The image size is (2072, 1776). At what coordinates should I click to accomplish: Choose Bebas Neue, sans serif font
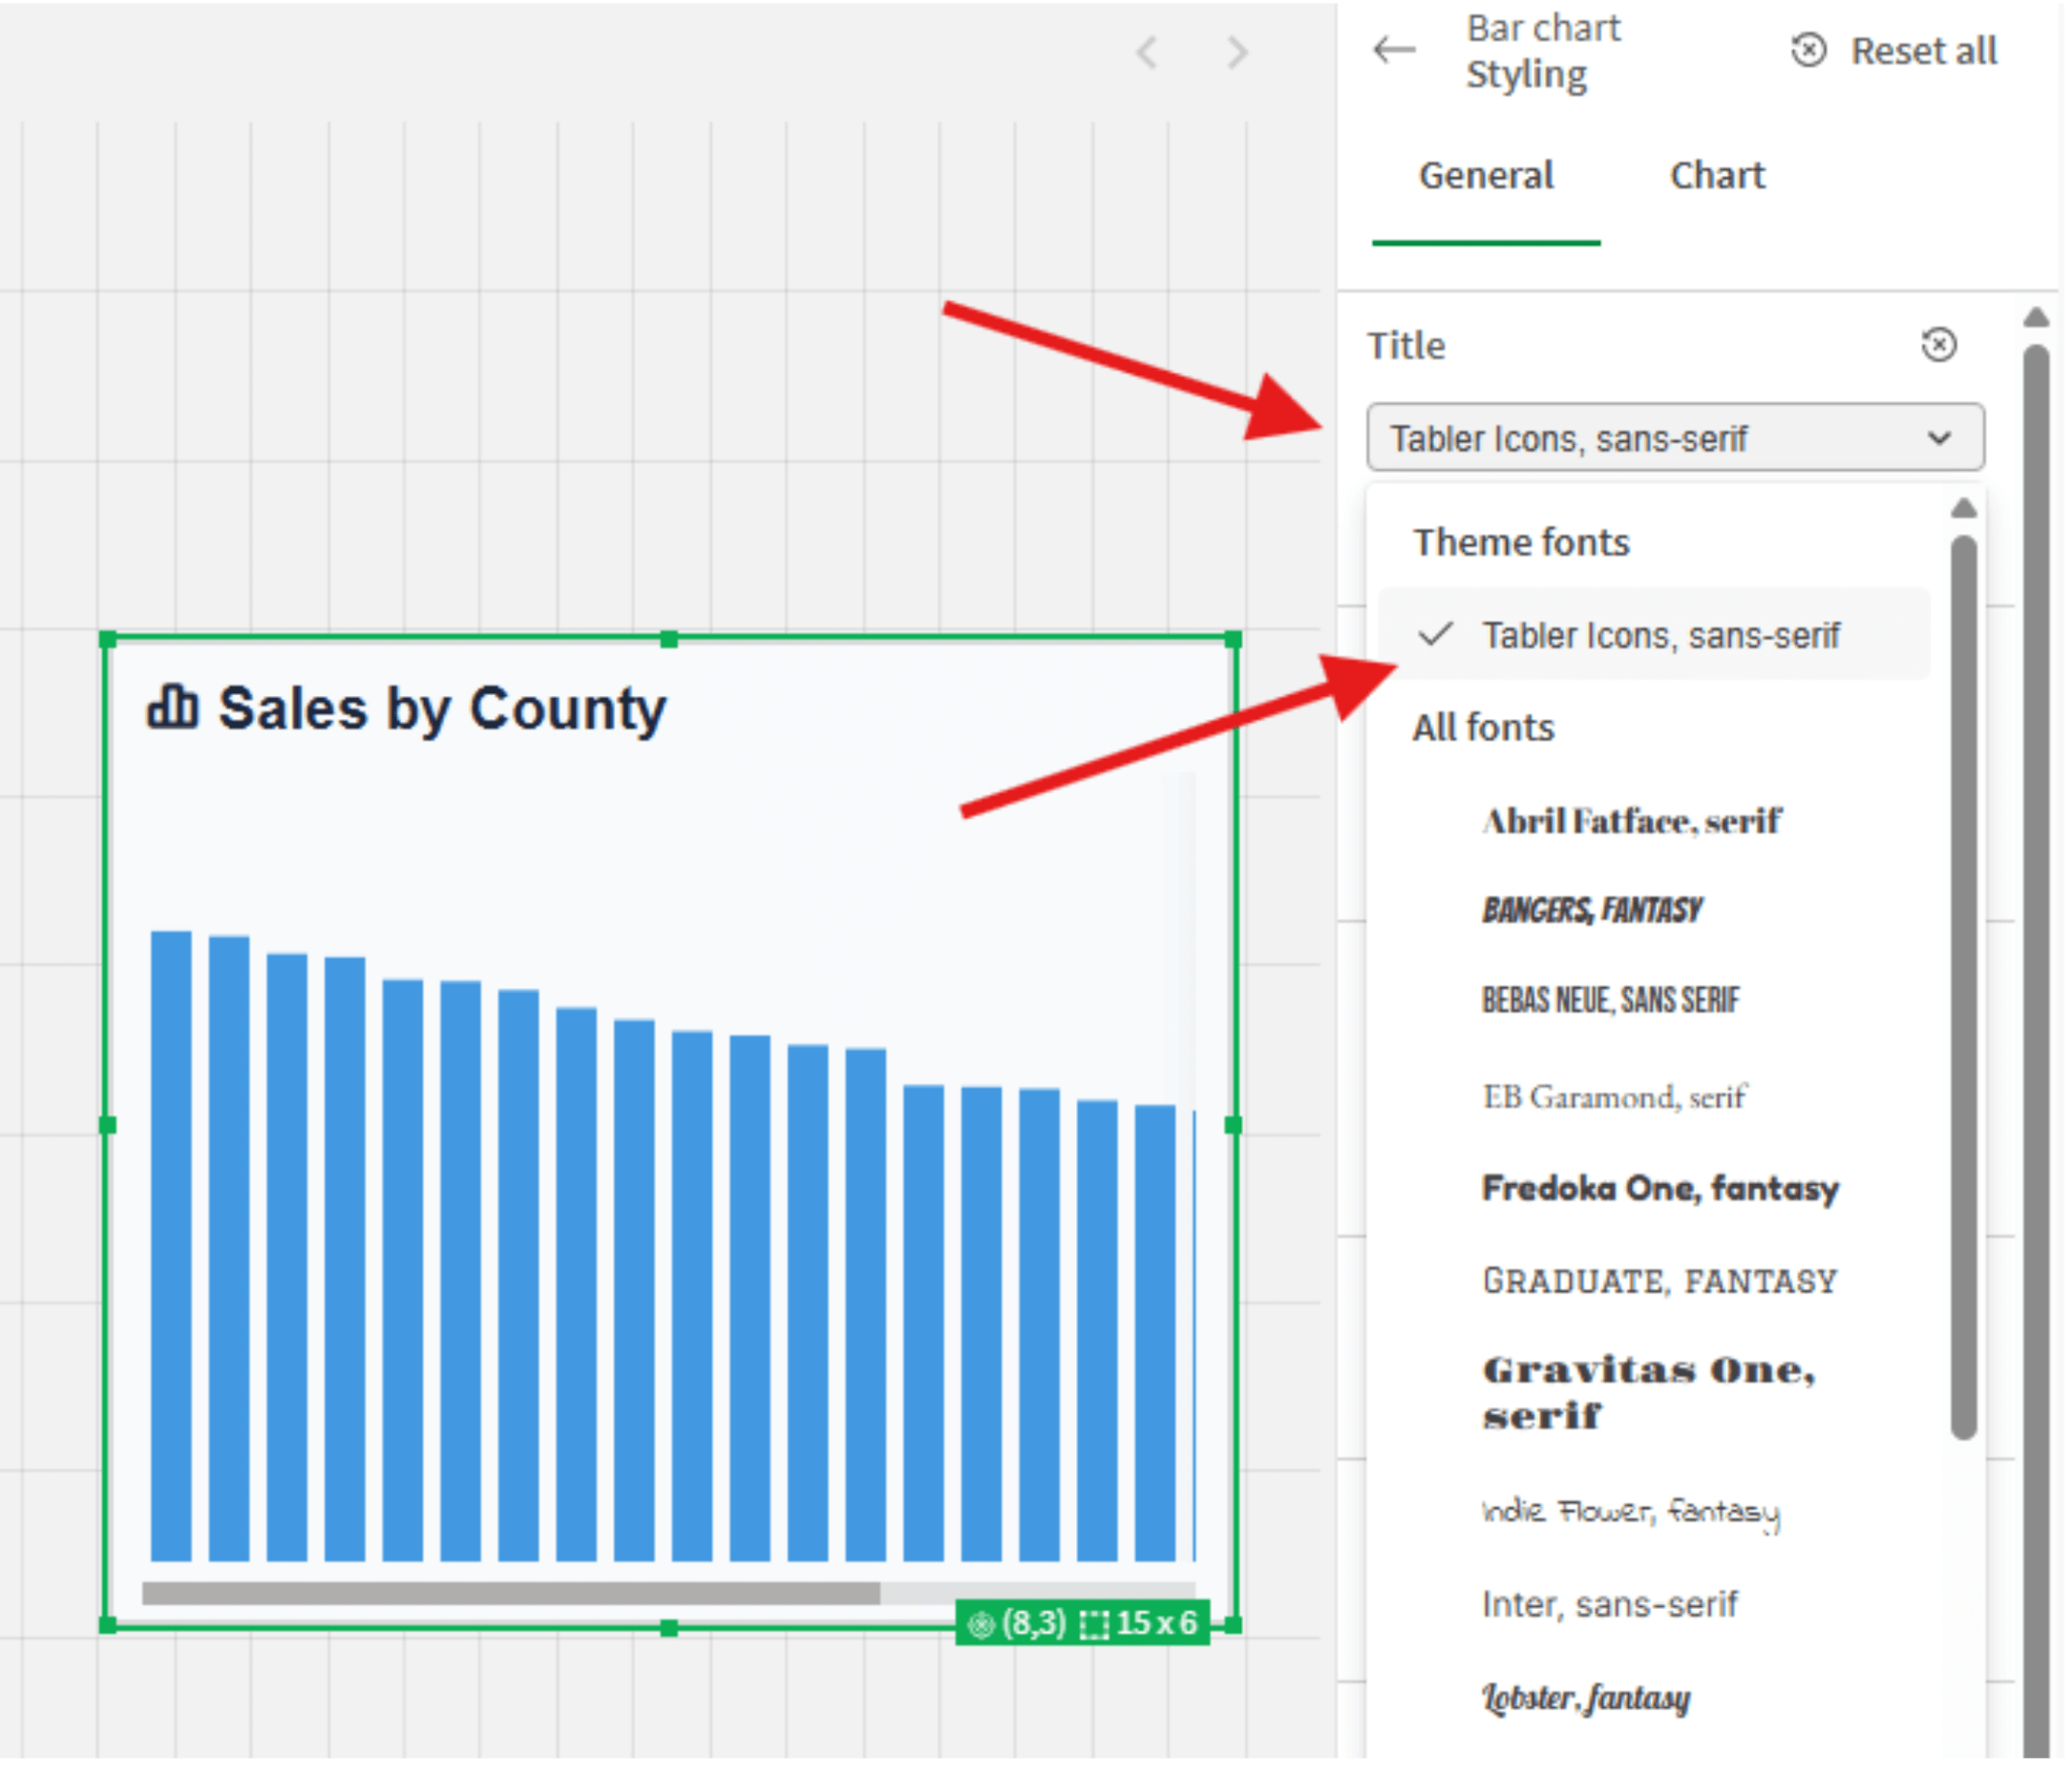coord(1610,1000)
